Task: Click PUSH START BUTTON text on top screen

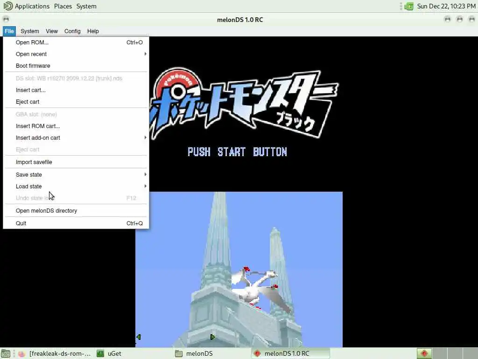Action: pos(237,152)
